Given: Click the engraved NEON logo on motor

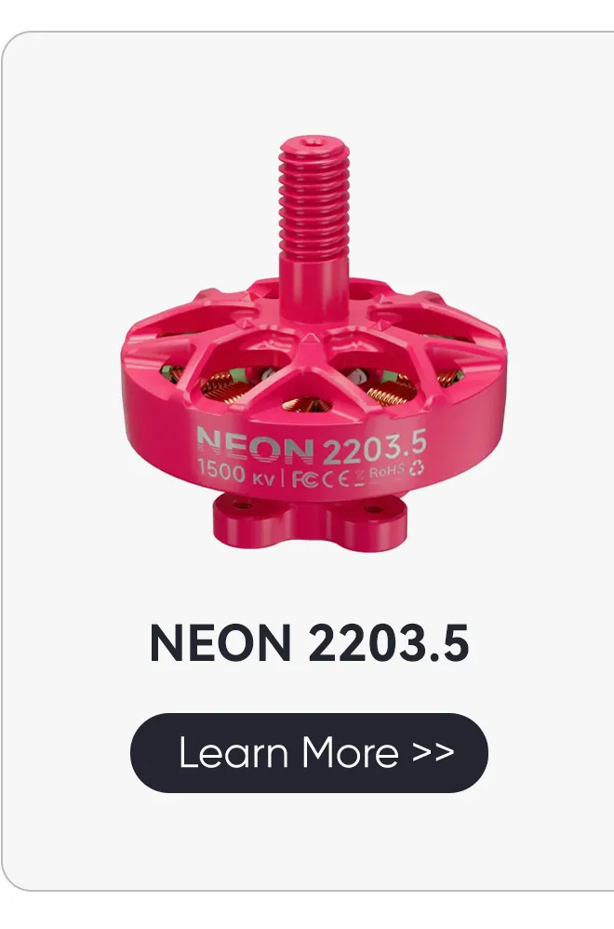Looking at the screenshot, I should pos(255,445).
